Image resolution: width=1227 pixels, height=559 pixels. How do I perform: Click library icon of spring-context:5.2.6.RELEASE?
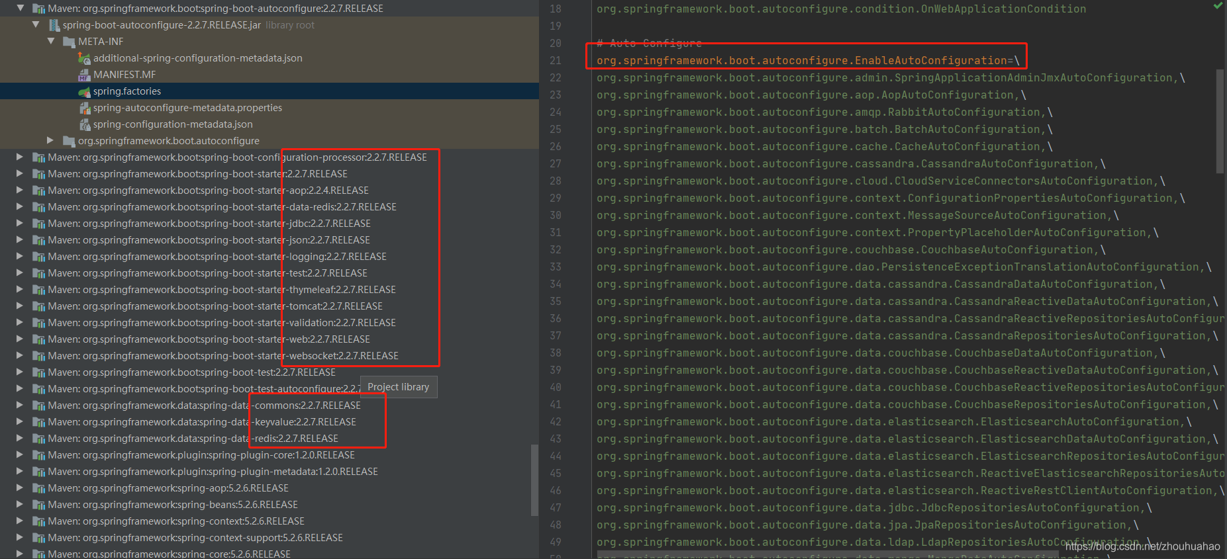[39, 521]
